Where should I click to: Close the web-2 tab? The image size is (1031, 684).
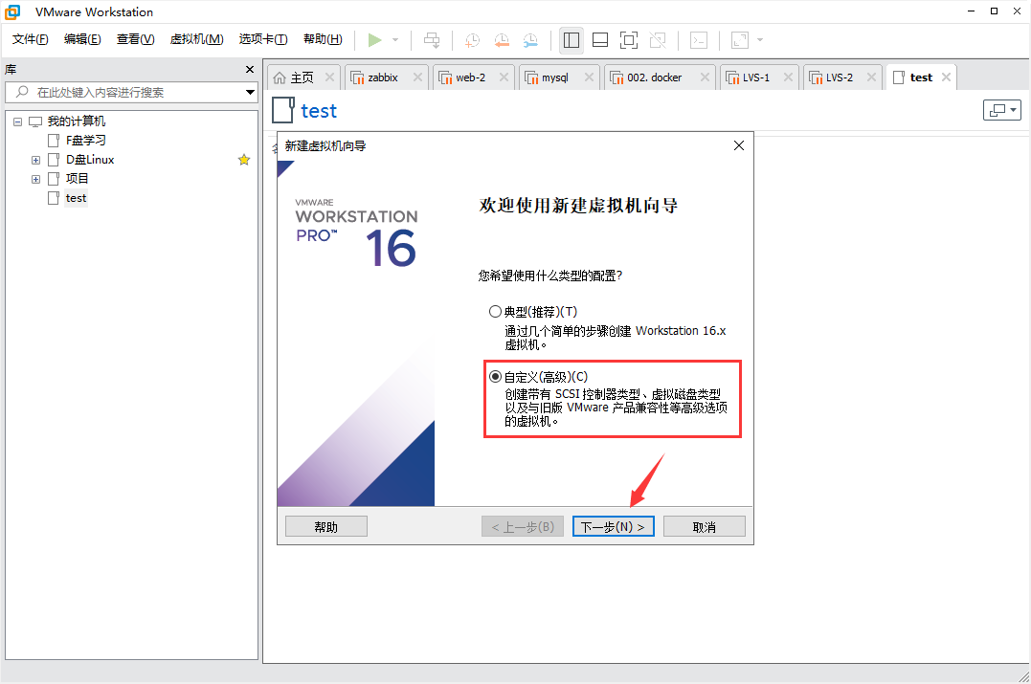point(504,77)
